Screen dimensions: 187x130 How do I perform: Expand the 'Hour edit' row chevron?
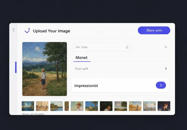pos(166,68)
